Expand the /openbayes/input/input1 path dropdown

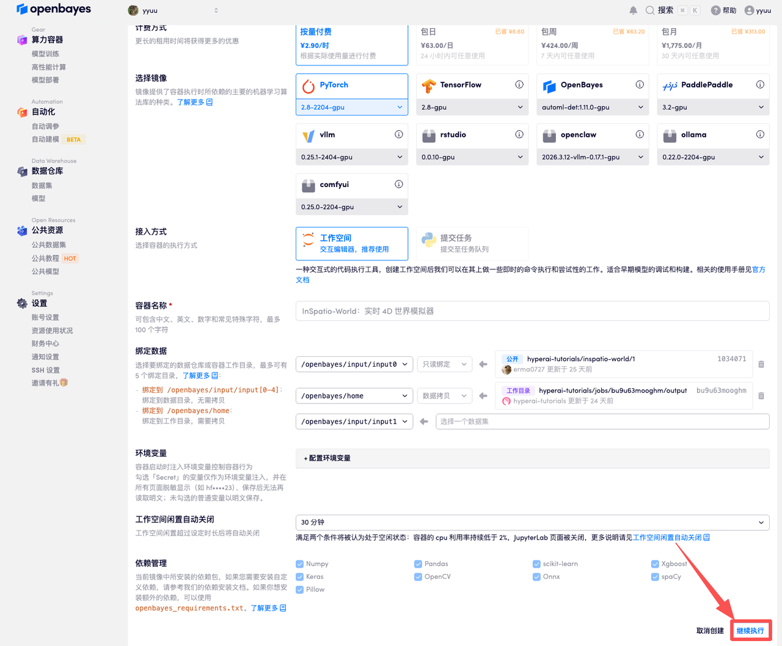point(354,422)
